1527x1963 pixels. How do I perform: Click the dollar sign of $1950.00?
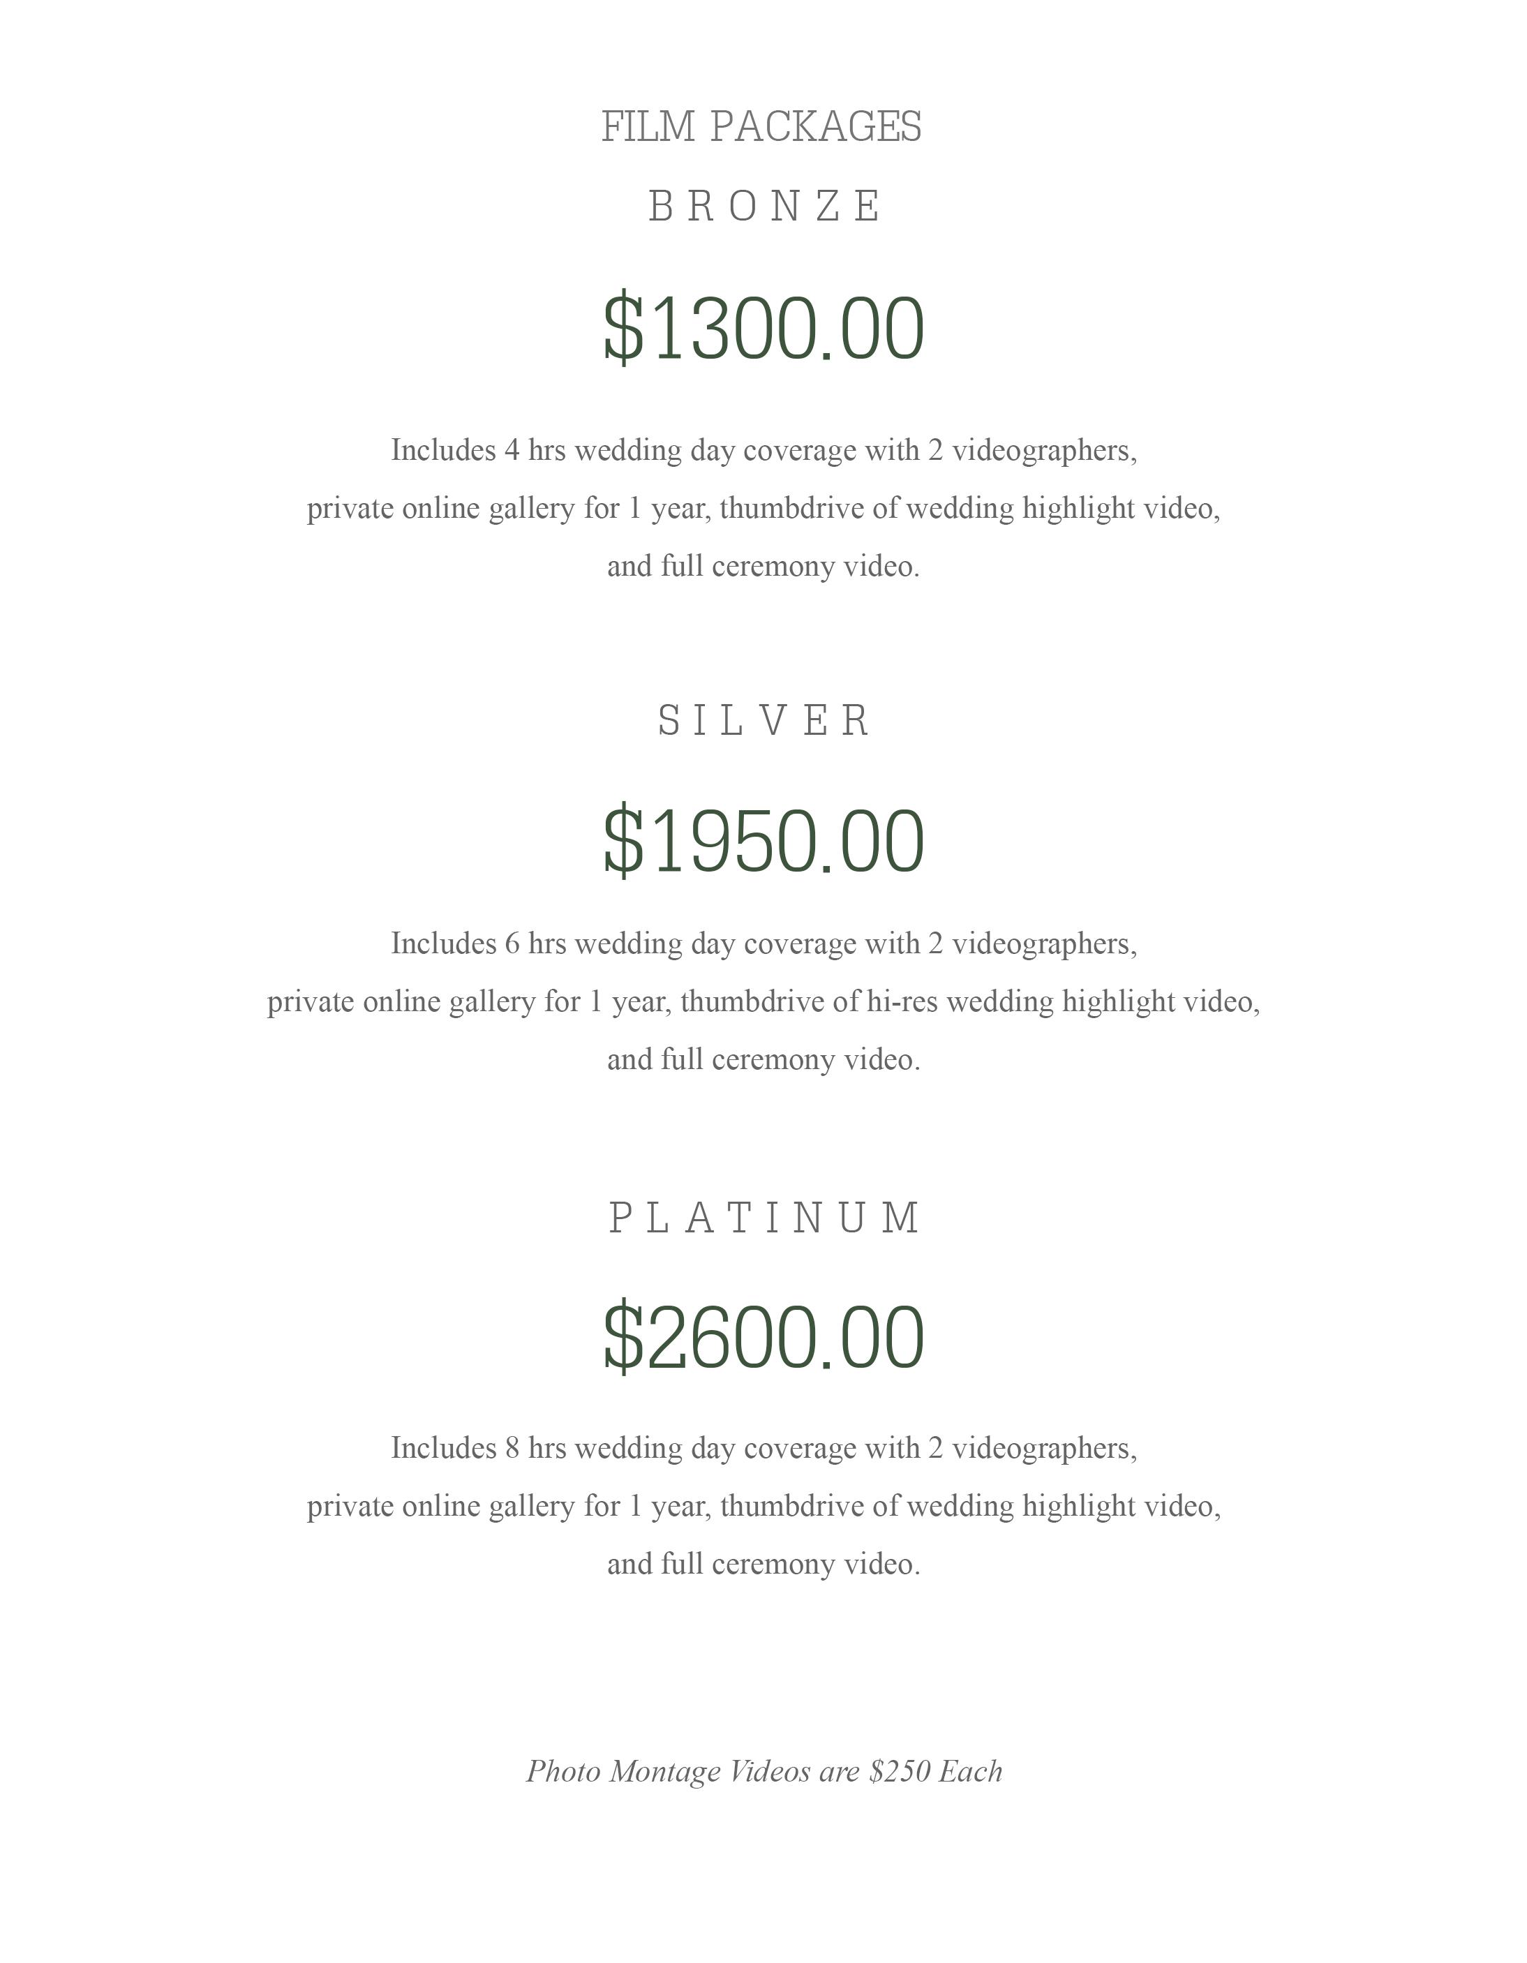tap(623, 842)
